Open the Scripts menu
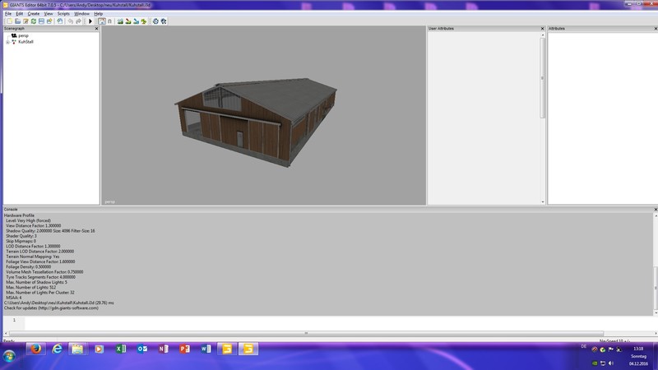The image size is (658, 370). [63, 14]
